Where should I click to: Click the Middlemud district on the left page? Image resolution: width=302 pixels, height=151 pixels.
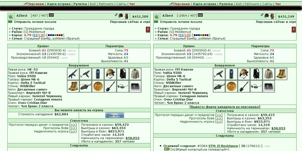pyautogui.click(x=37, y=32)
